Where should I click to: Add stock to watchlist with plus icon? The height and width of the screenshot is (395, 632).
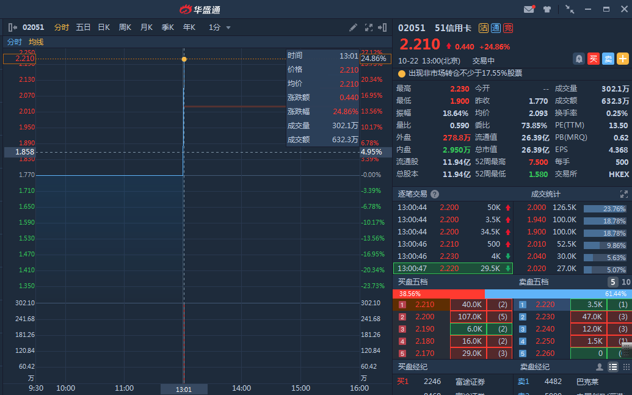click(622, 59)
